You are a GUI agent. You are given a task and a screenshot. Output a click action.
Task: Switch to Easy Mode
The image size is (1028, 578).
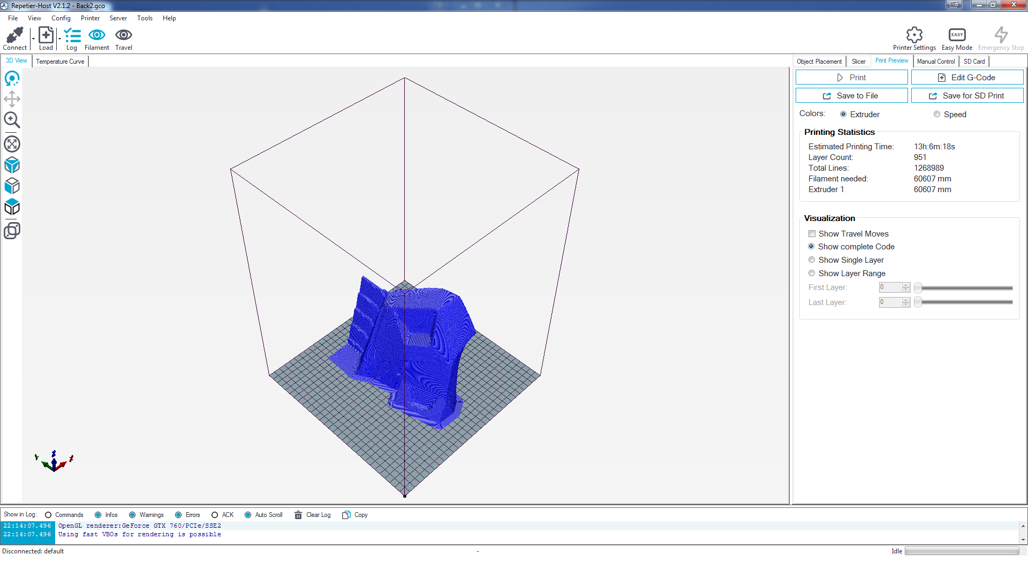[957, 35]
